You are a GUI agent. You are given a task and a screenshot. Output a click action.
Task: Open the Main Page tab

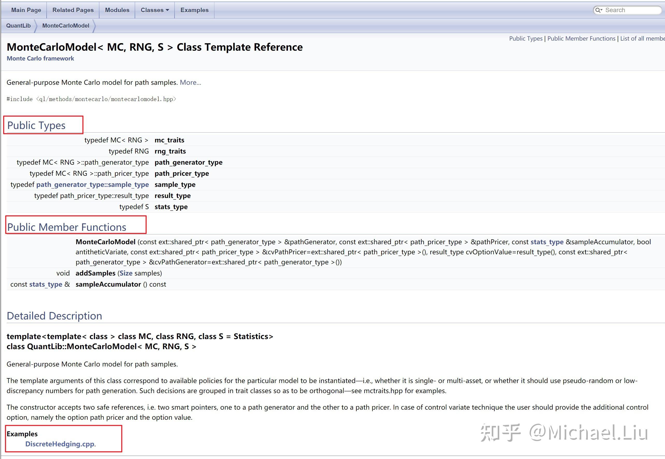tap(26, 10)
